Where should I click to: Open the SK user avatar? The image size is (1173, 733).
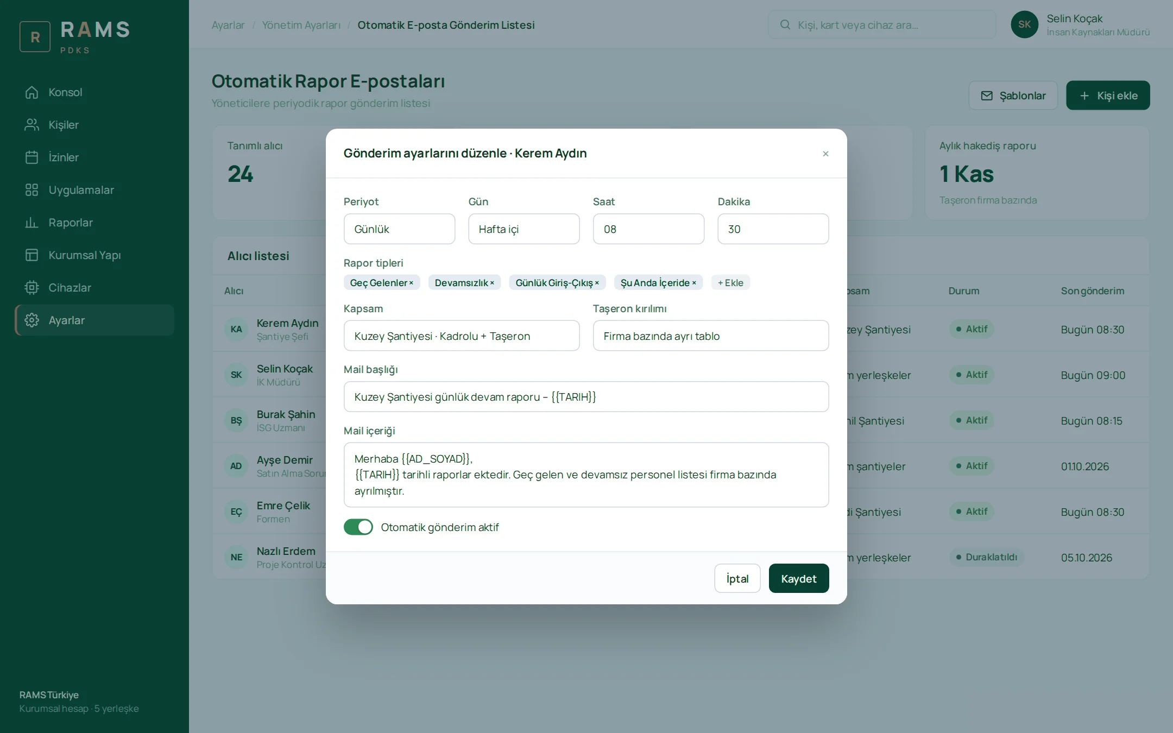point(1025,24)
